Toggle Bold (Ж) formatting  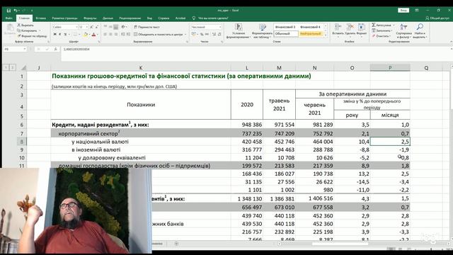pos(55,35)
